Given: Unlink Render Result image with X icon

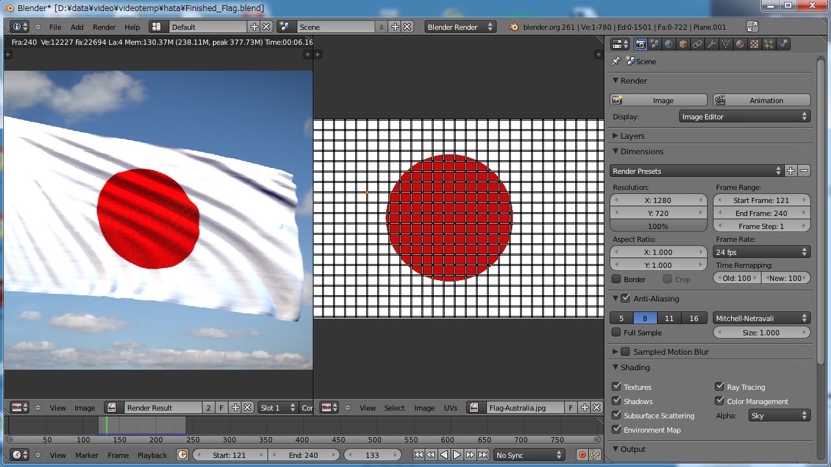Looking at the screenshot, I should click(247, 407).
